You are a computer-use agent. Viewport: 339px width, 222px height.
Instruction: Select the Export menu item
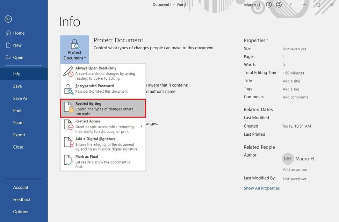pyautogui.click(x=19, y=135)
